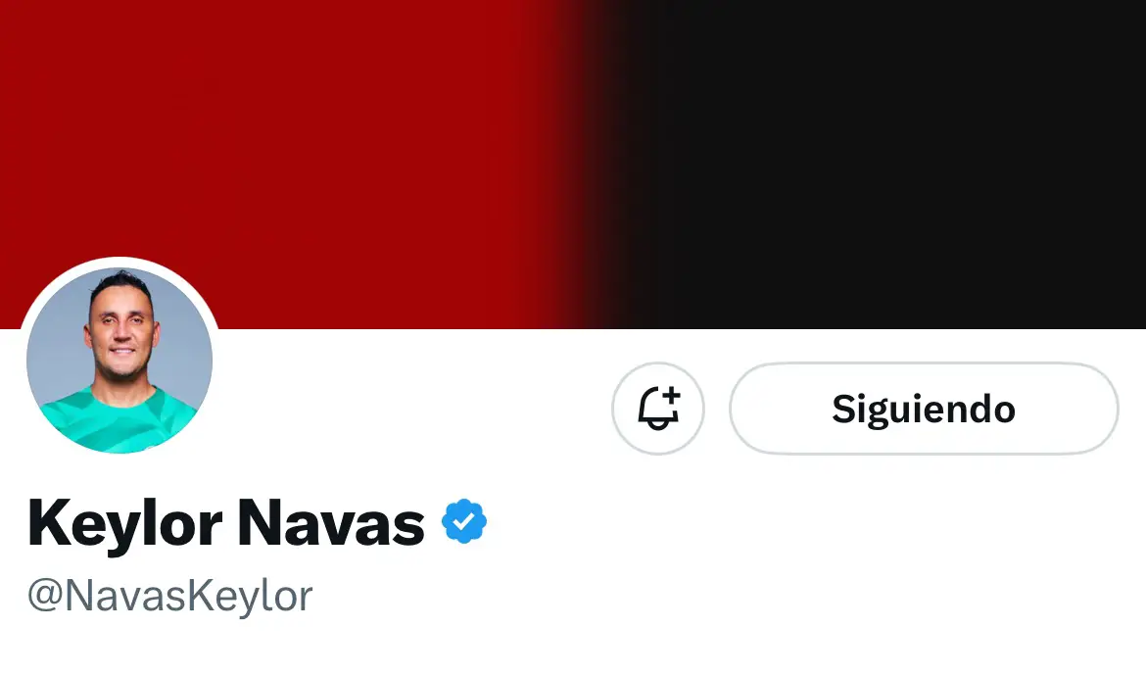Screen dimensions: 1146x676
Task: Subscribe to alerts using the bell icon
Action: (x=658, y=409)
